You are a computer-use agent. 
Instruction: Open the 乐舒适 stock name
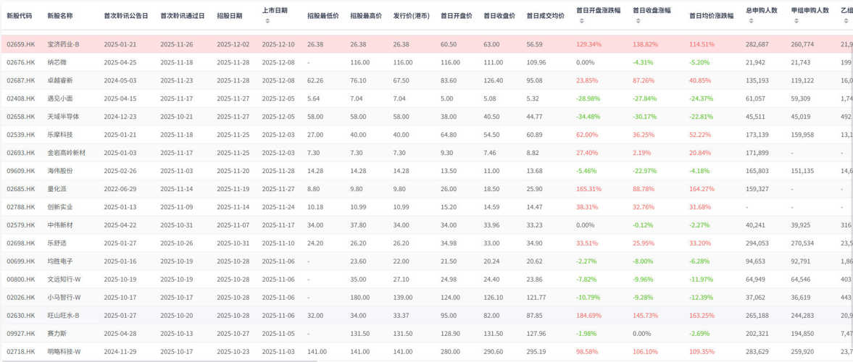pyautogui.click(x=57, y=243)
